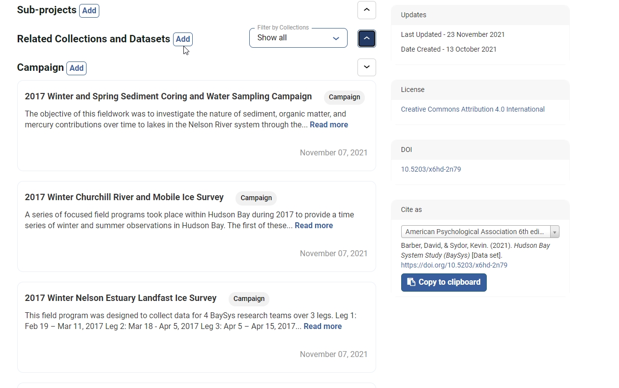Screen dimensions: 619x388
Task: Click the clipboard icon in the copy button
Action: coord(411,282)
